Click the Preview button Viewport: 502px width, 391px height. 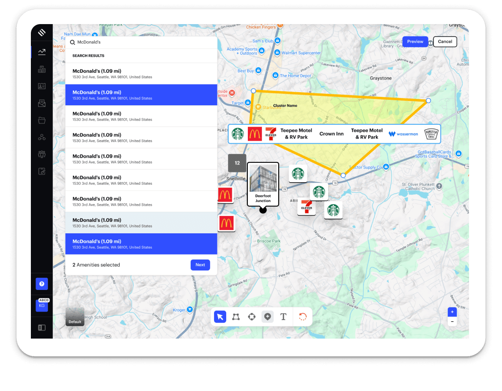point(415,41)
